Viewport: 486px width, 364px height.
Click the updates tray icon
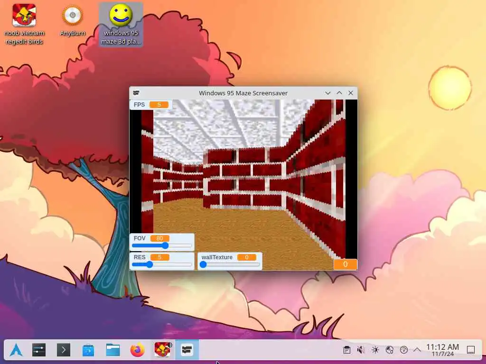[403, 350]
